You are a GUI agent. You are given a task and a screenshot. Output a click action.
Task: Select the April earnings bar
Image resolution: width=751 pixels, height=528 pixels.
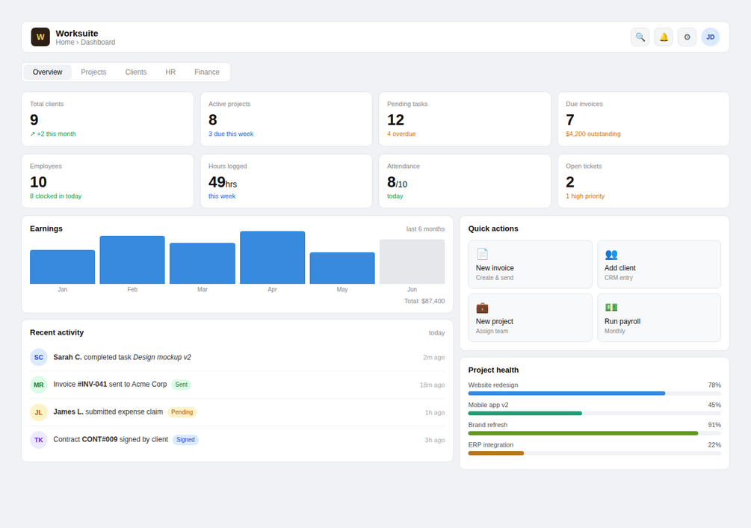[x=272, y=258]
